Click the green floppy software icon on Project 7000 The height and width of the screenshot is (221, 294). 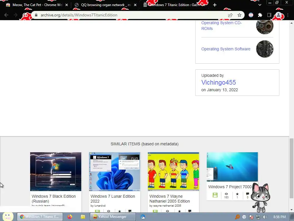[215, 195]
